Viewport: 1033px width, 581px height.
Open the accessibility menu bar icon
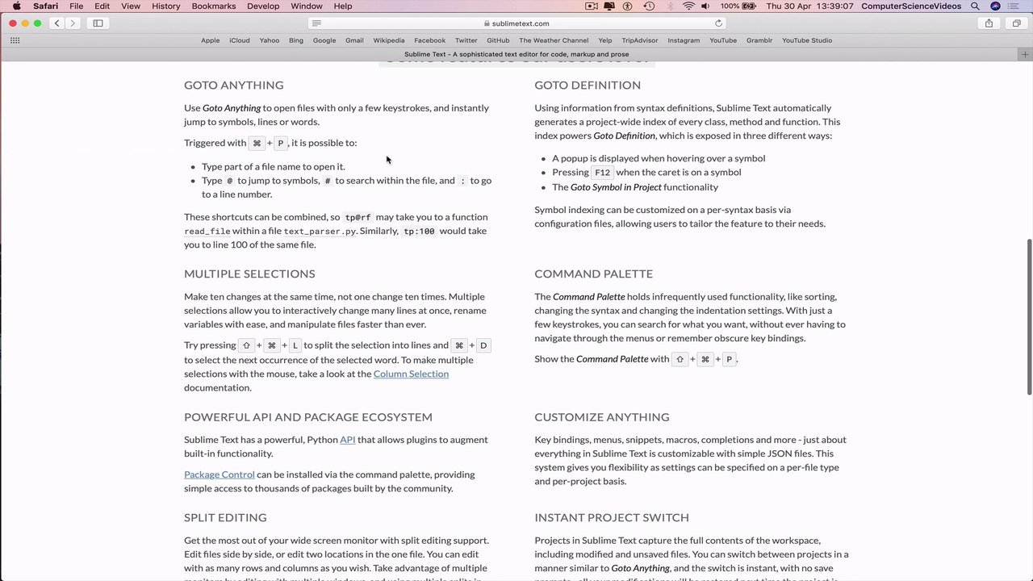coord(629,6)
